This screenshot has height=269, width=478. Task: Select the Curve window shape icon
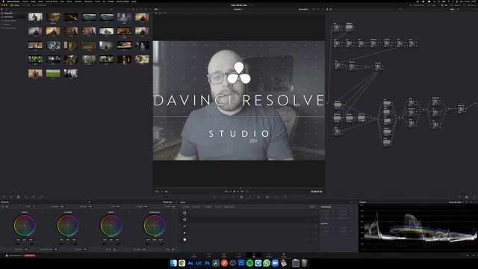[x=184, y=233]
